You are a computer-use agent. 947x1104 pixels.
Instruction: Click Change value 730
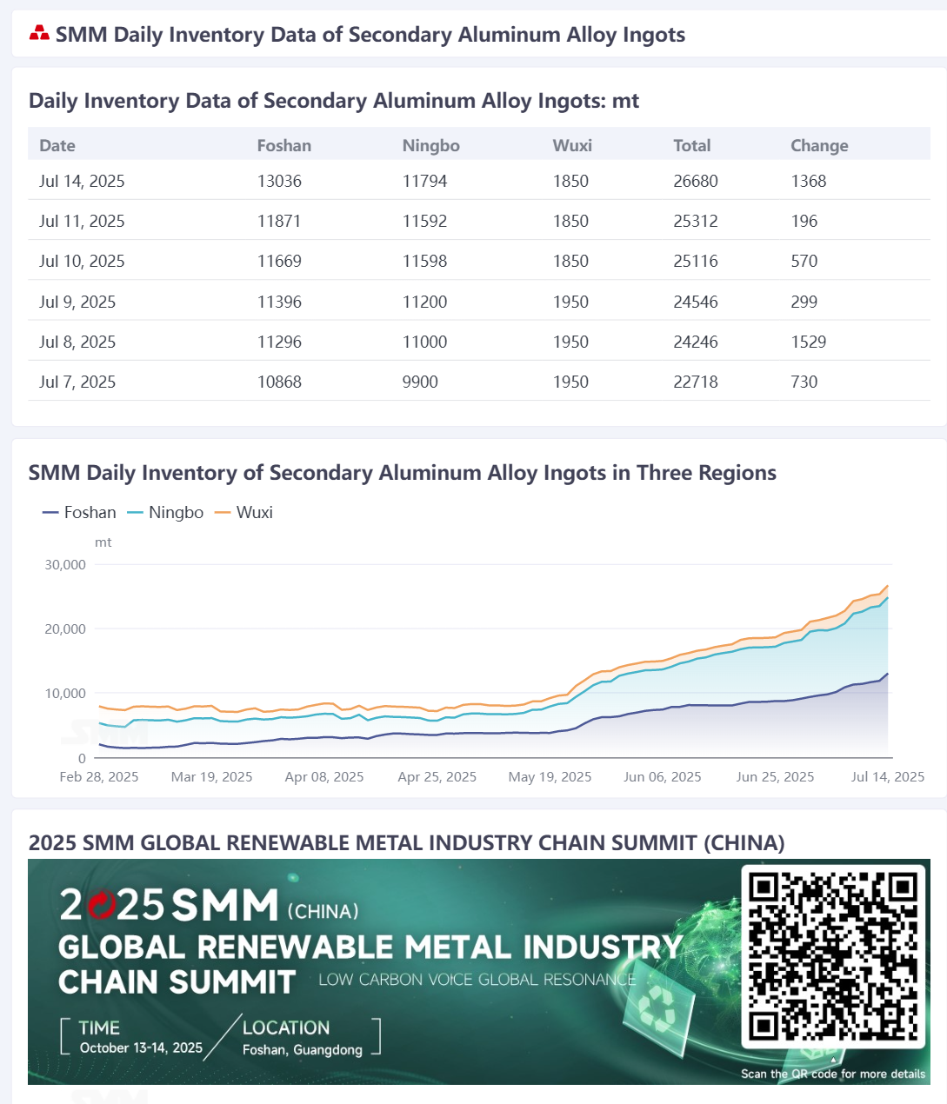tap(804, 382)
